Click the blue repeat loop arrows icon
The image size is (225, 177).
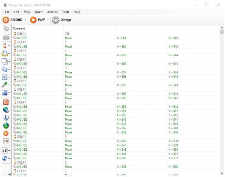point(4,158)
